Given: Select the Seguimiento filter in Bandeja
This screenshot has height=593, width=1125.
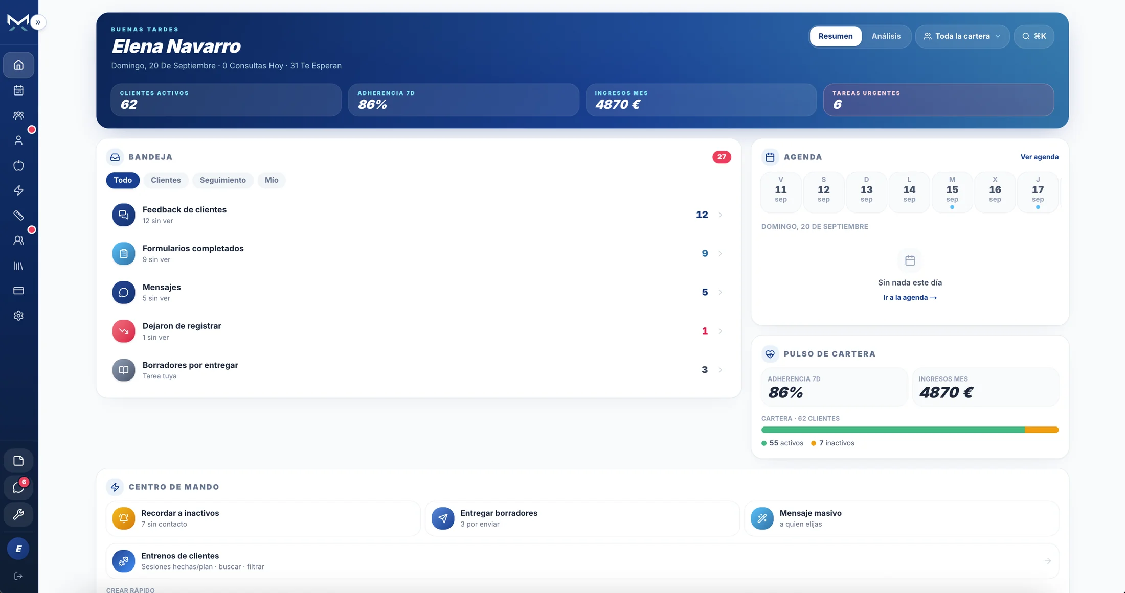Looking at the screenshot, I should click(x=223, y=180).
